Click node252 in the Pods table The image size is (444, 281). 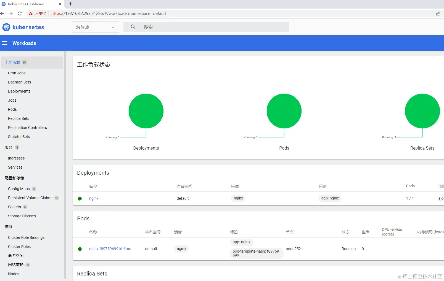[x=293, y=249]
